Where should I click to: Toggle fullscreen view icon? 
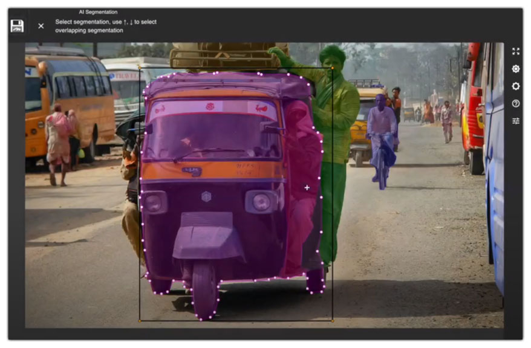tap(515, 52)
